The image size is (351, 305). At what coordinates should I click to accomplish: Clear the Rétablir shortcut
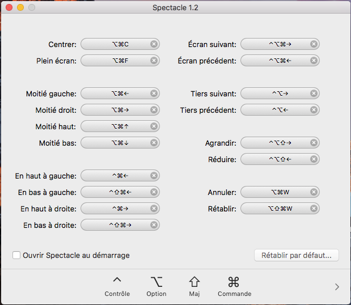click(x=314, y=209)
